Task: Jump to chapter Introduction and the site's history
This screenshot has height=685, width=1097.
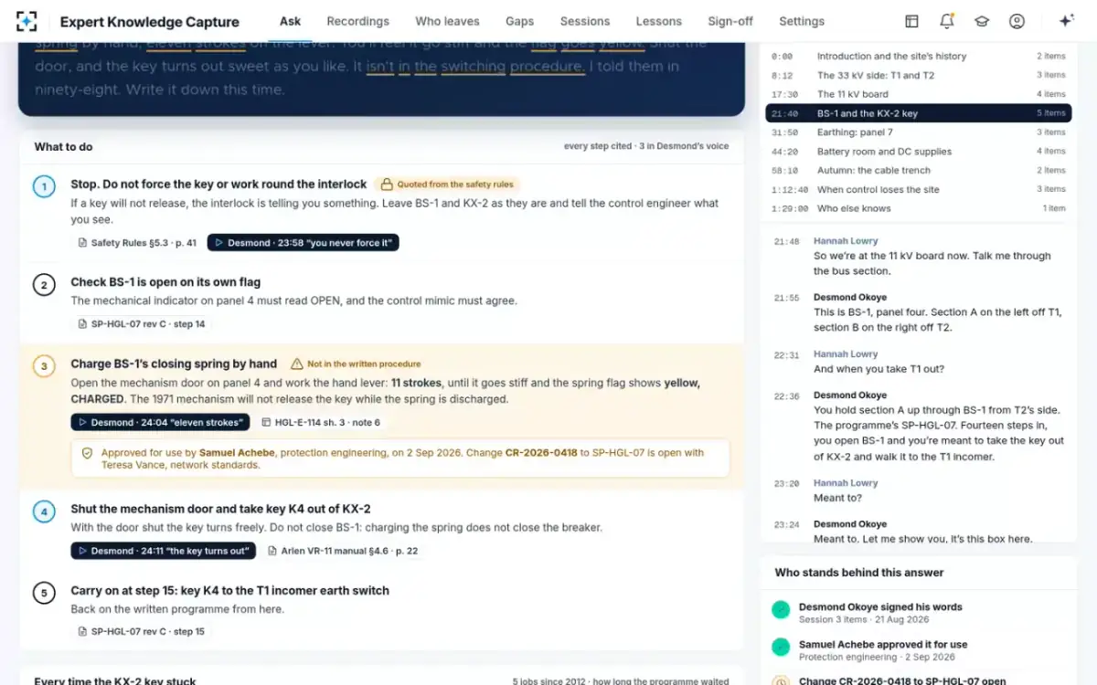Action: pos(918,57)
